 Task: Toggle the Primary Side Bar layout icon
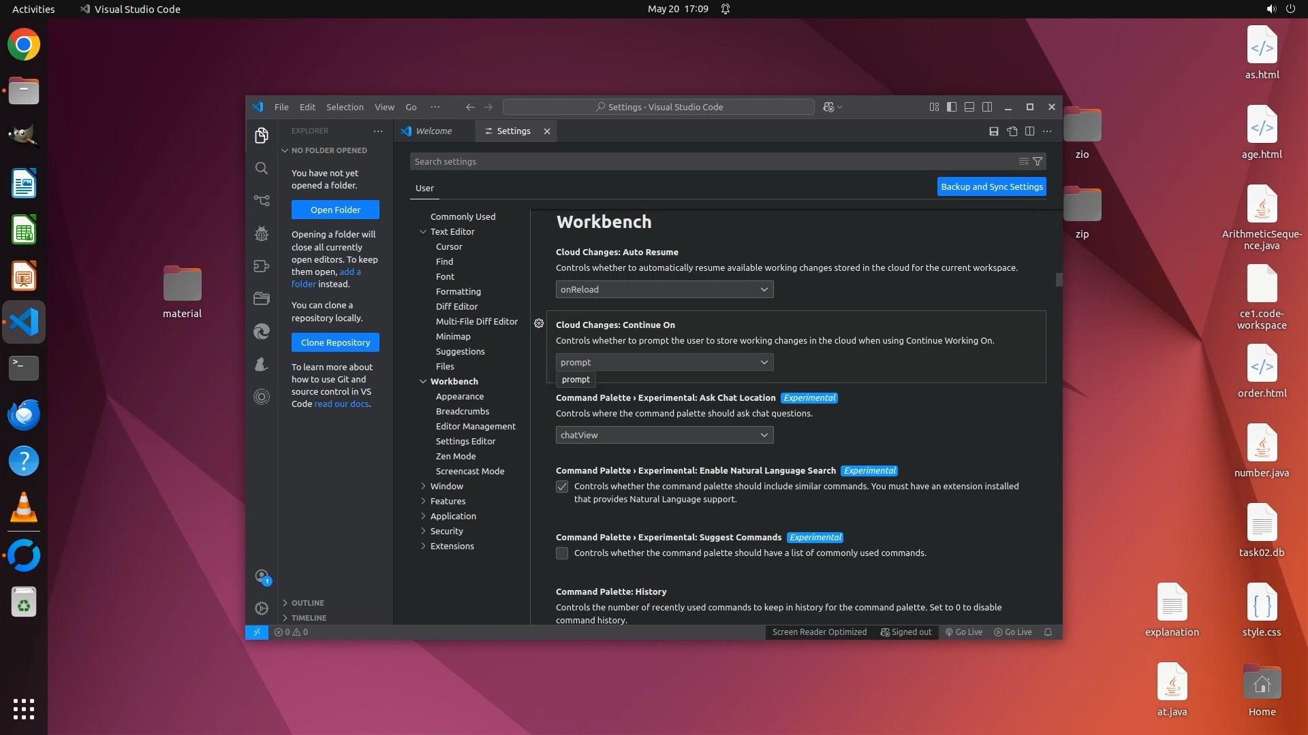[952, 107]
